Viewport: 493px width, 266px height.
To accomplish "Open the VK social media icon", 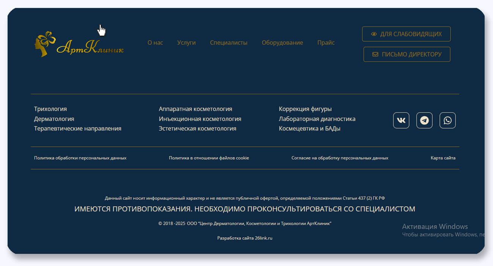I will 401,121.
